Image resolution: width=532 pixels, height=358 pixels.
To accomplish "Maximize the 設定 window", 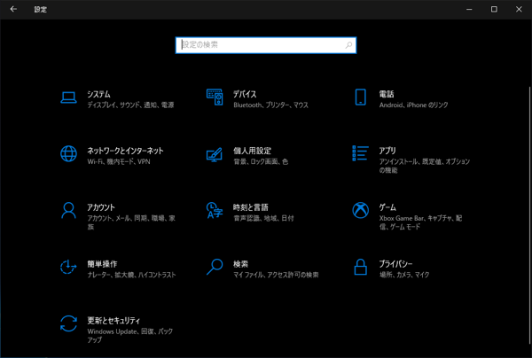I will pos(494,9).
